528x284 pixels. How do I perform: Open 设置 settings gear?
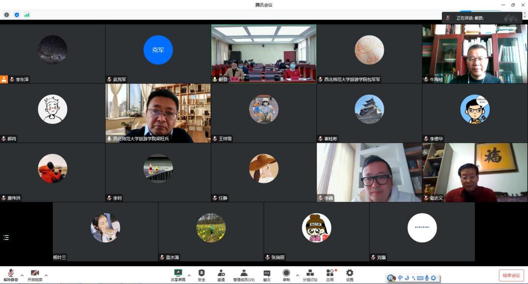[x=350, y=274]
